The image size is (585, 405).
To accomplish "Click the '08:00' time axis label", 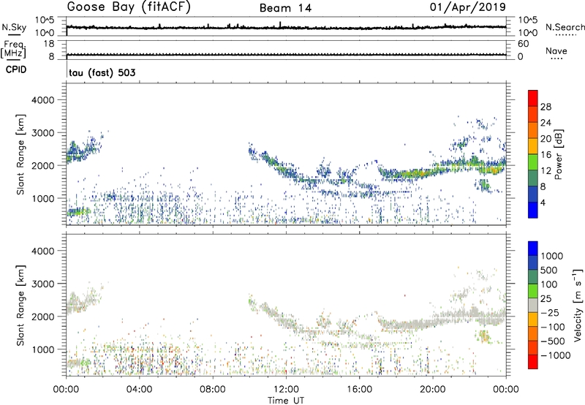I will 213,390.
